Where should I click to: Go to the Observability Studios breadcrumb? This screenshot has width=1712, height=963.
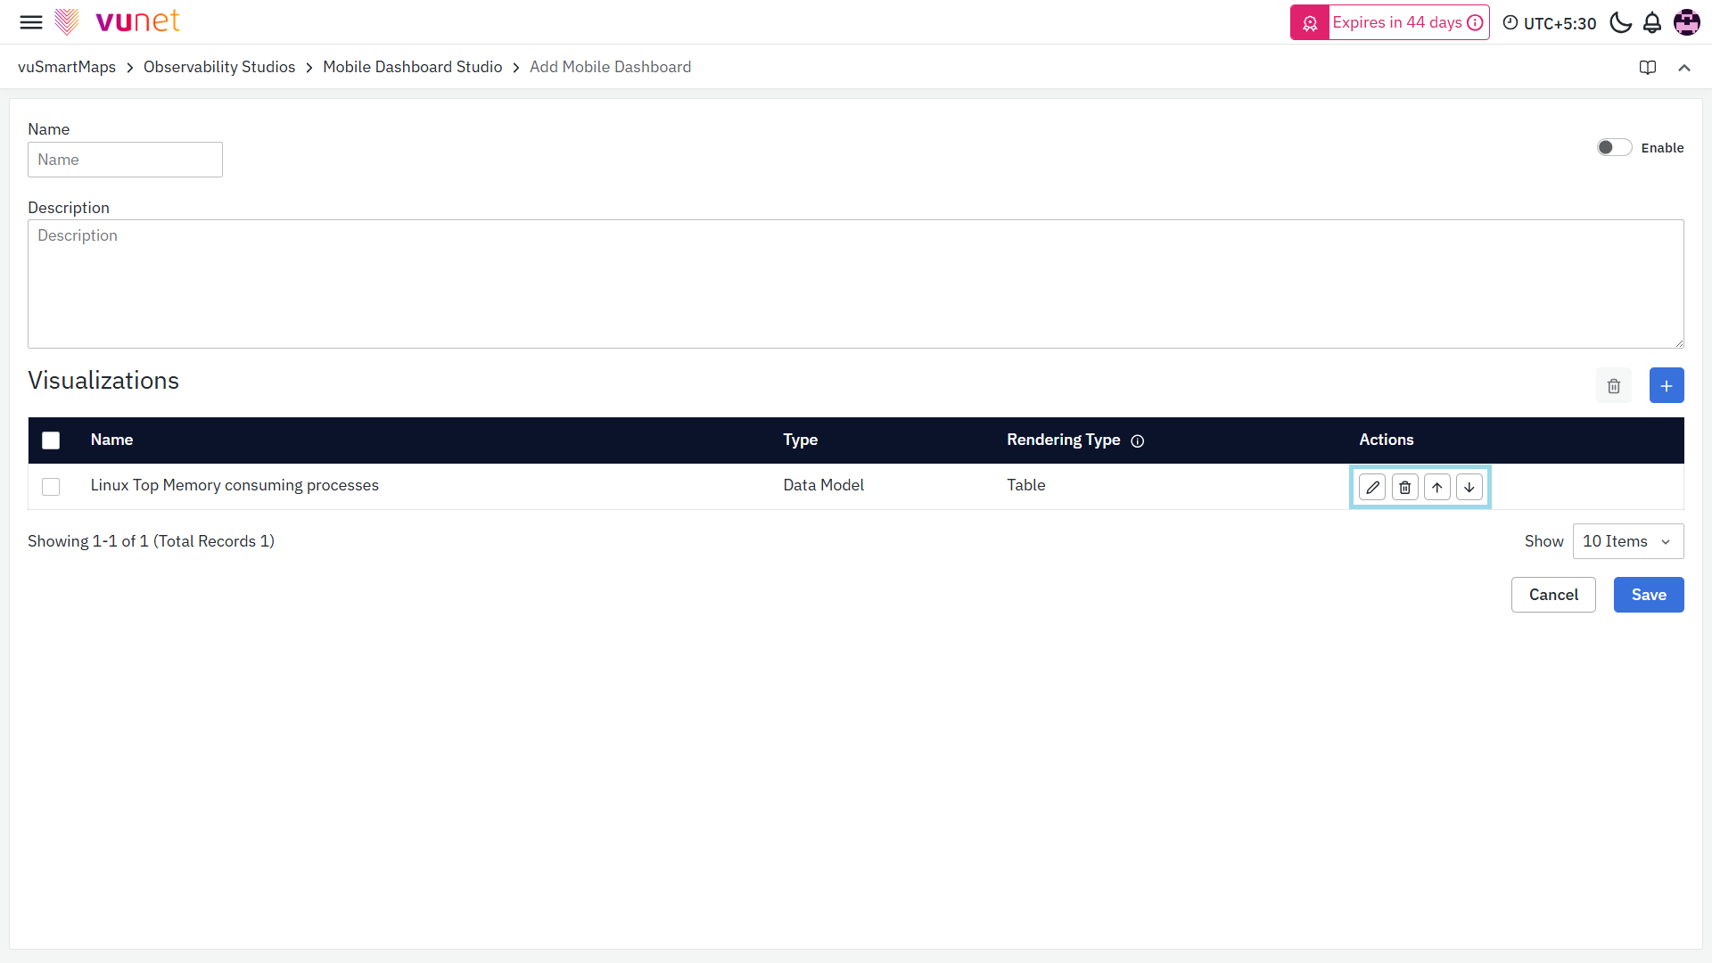click(218, 67)
